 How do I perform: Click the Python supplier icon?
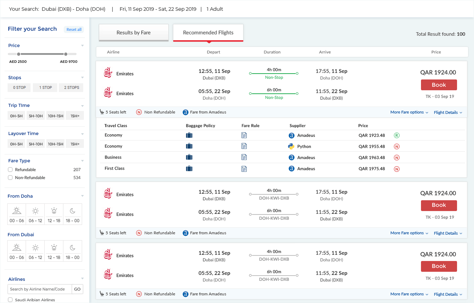click(291, 146)
